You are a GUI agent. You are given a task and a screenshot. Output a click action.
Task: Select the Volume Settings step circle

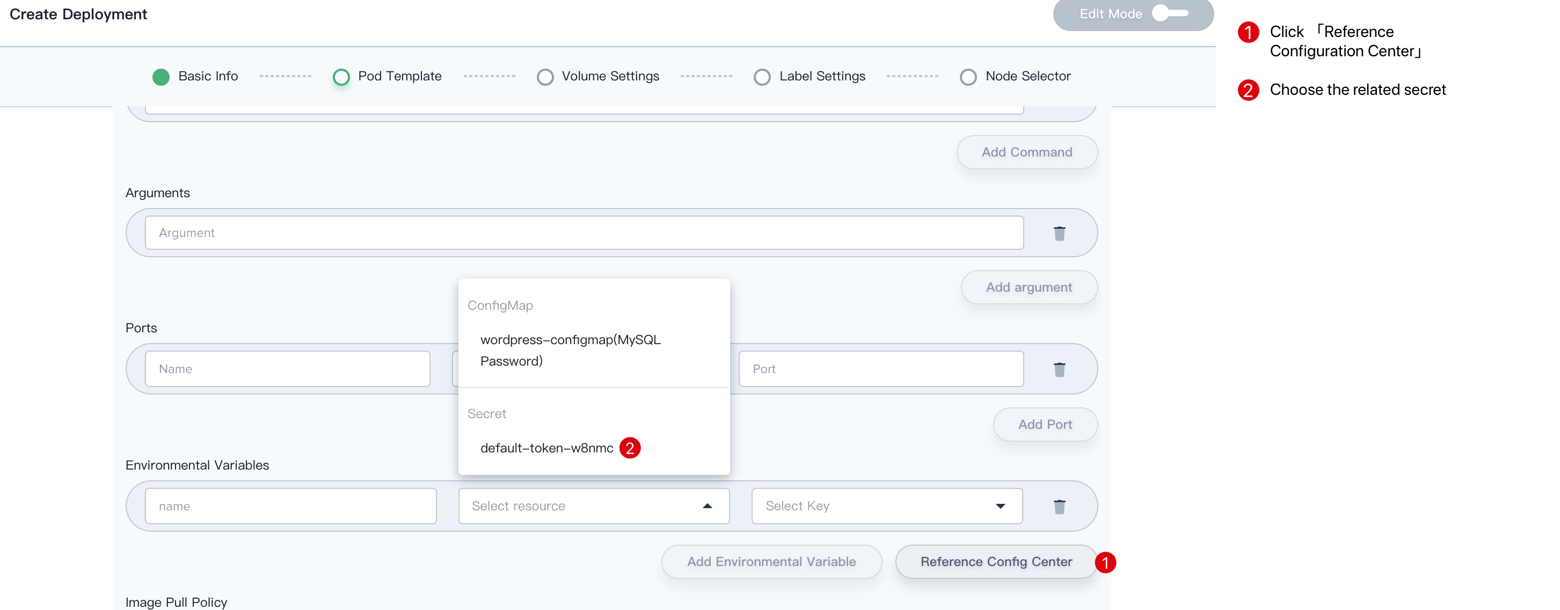[545, 77]
